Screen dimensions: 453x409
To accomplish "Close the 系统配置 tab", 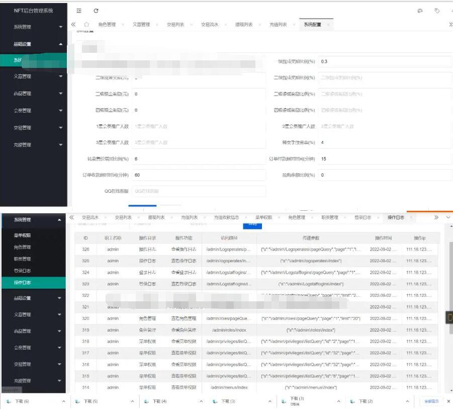I will pos(328,25).
